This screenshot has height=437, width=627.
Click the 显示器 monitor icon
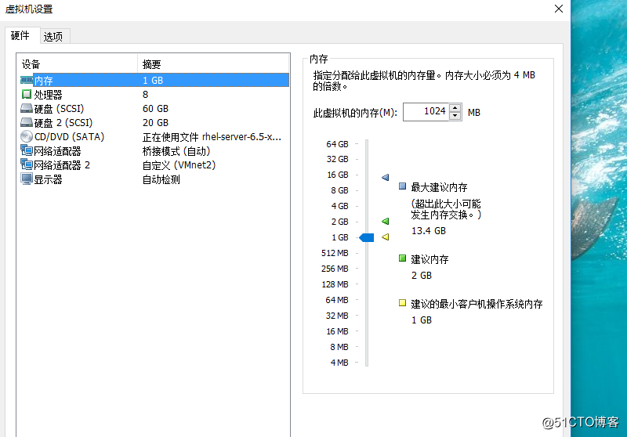coord(27,179)
